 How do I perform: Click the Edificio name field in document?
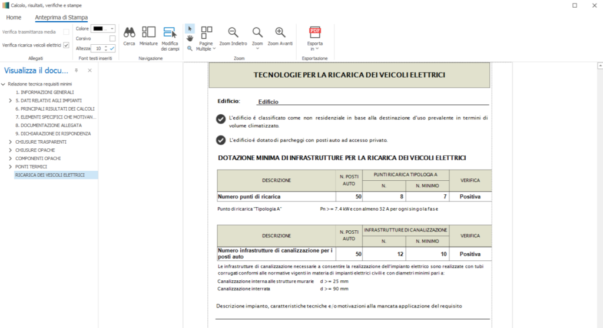tap(373, 101)
